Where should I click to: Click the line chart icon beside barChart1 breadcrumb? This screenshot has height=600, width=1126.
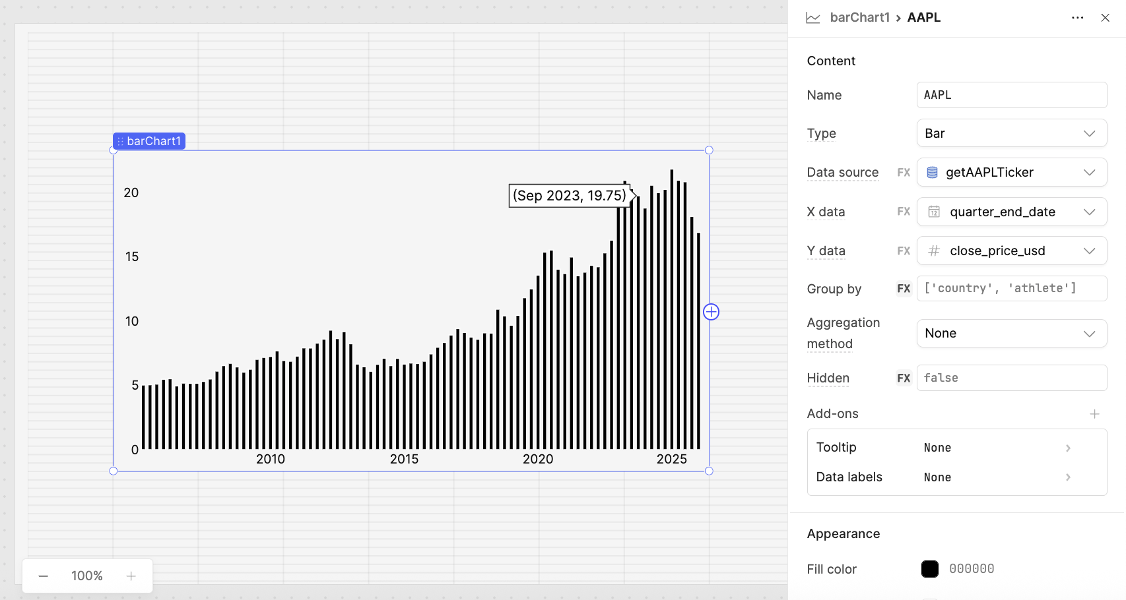point(813,18)
